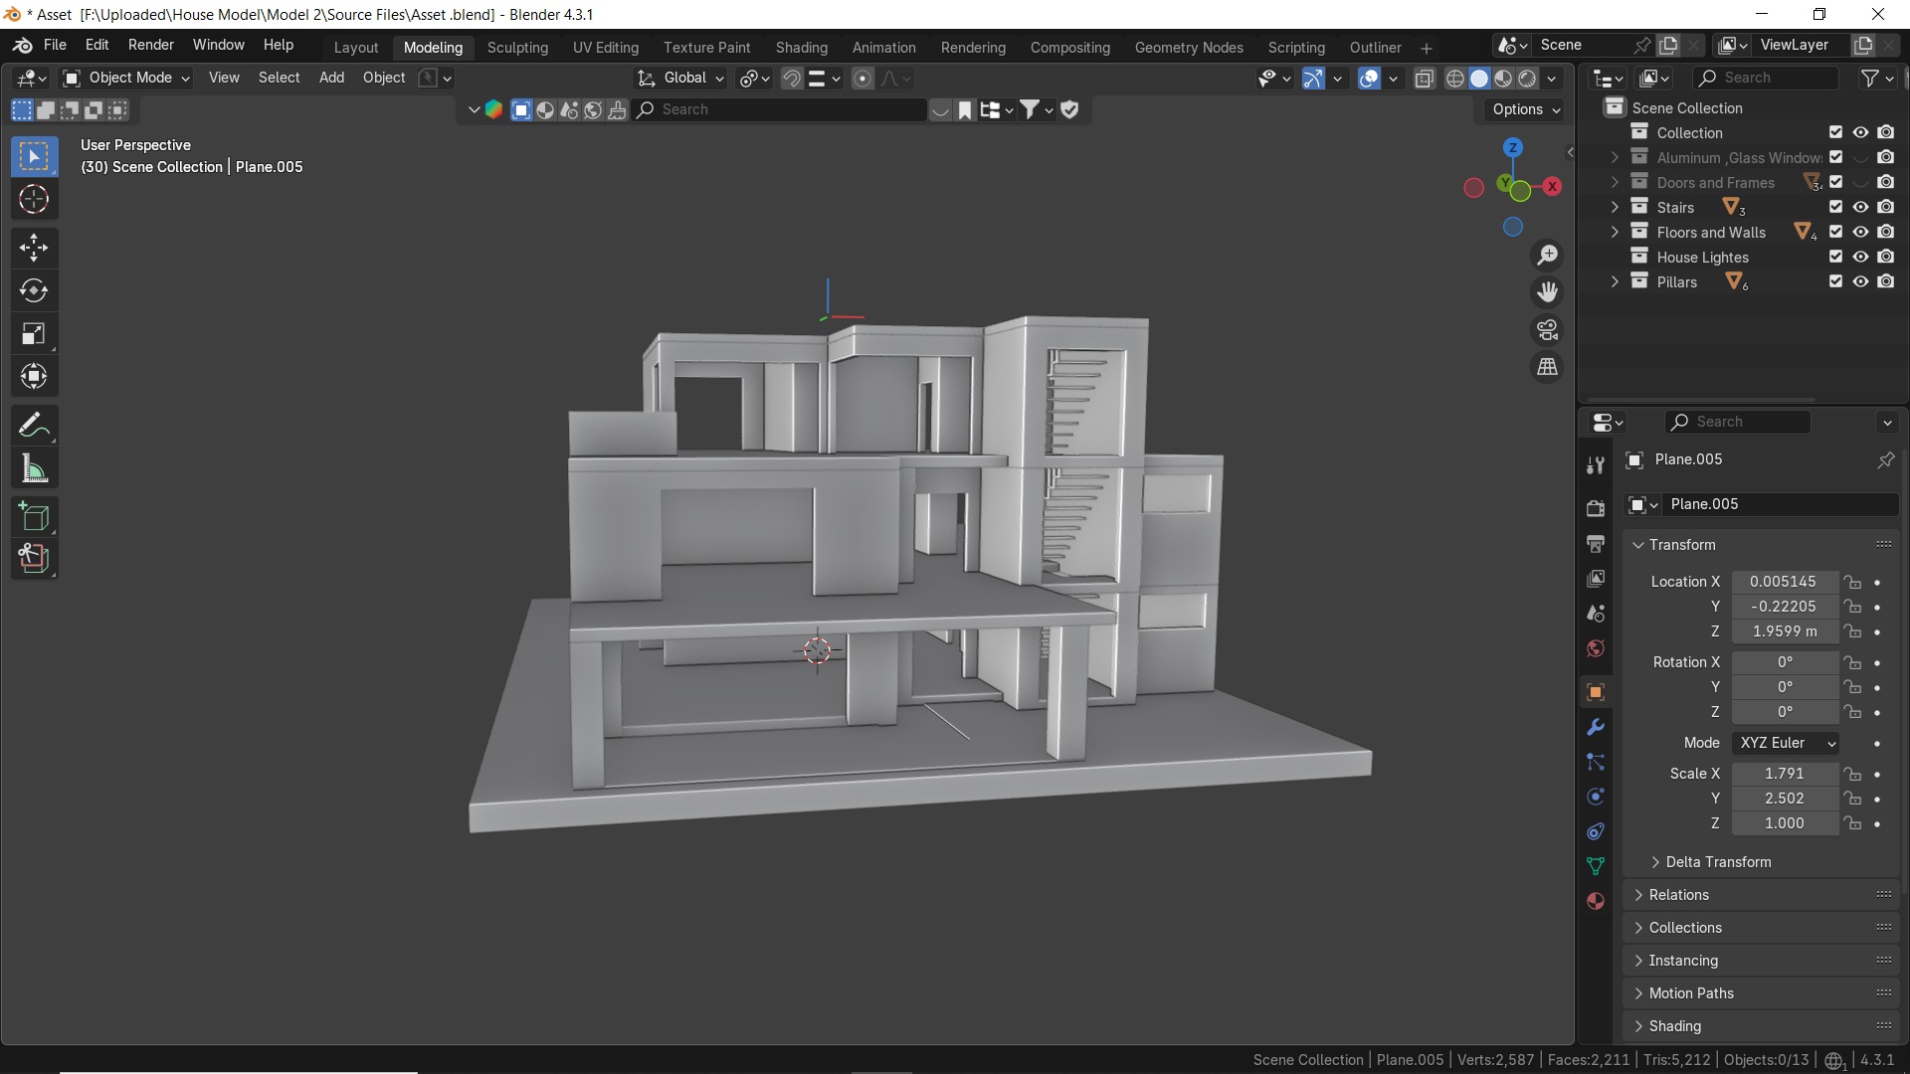1910x1074 pixels.
Task: Toggle camera view icon in viewport
Action: point(1547,330)
